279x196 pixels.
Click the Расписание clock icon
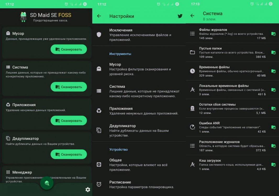point(99,184)
